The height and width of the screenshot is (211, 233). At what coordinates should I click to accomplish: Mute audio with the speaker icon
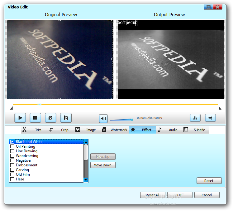point(103,119)
